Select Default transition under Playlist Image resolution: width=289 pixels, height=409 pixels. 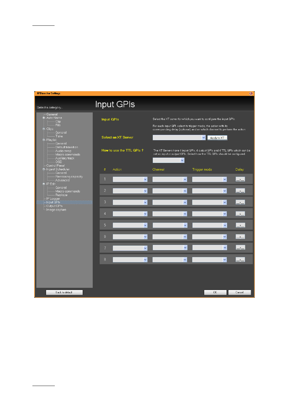(x=67, y=147)
